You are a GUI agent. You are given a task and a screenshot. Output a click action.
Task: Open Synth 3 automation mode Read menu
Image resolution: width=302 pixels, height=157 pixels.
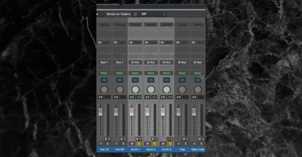click(166, 73)
